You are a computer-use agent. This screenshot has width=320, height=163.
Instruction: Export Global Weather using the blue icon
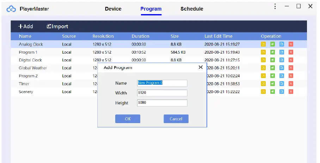(282, 68)
